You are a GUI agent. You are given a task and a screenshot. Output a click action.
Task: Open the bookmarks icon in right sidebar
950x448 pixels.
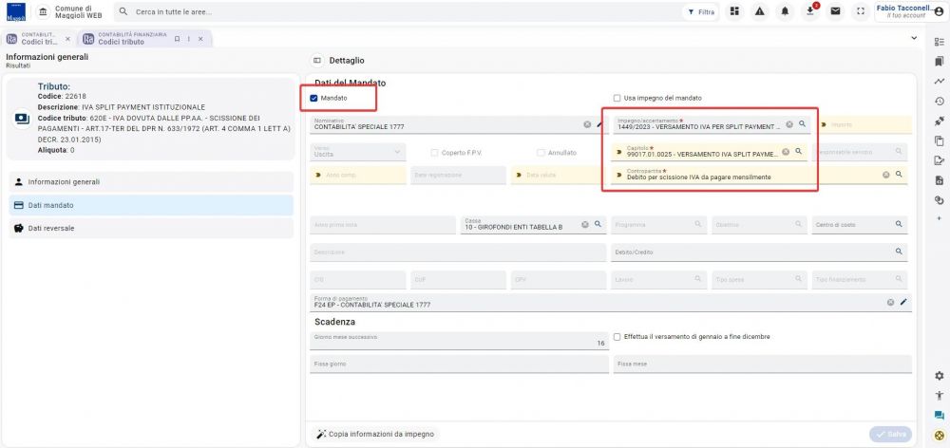point(940,61)
